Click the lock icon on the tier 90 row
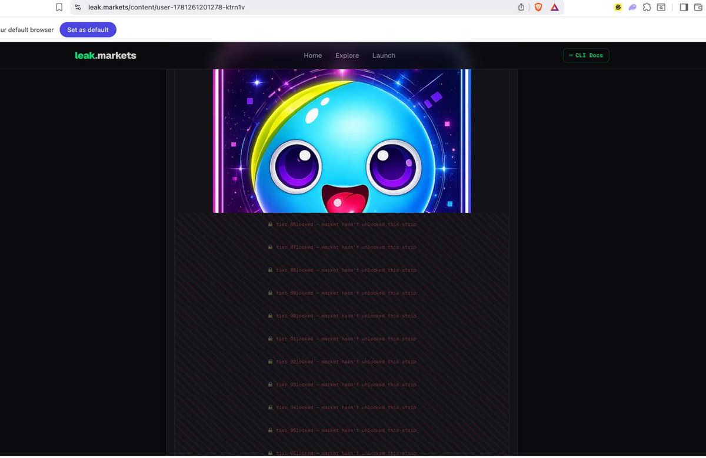 271,316
